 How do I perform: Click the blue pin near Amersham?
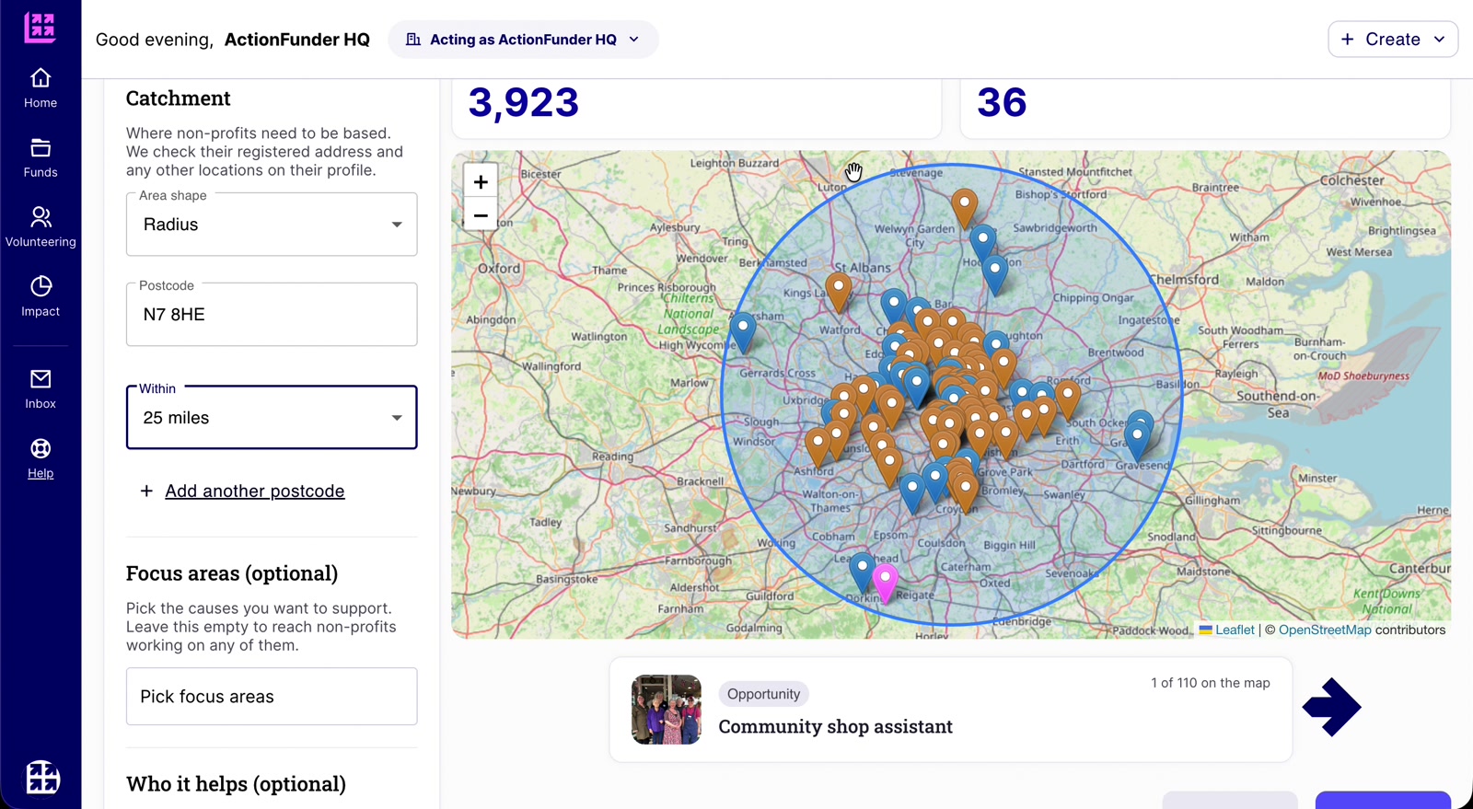pos(743,332)
